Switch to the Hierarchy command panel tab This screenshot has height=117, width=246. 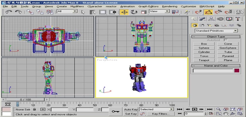coord(211,19)
